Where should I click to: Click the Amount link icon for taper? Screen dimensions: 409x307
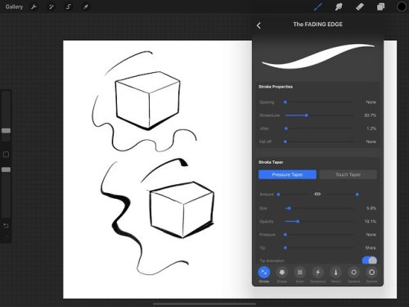coord(317,194)
